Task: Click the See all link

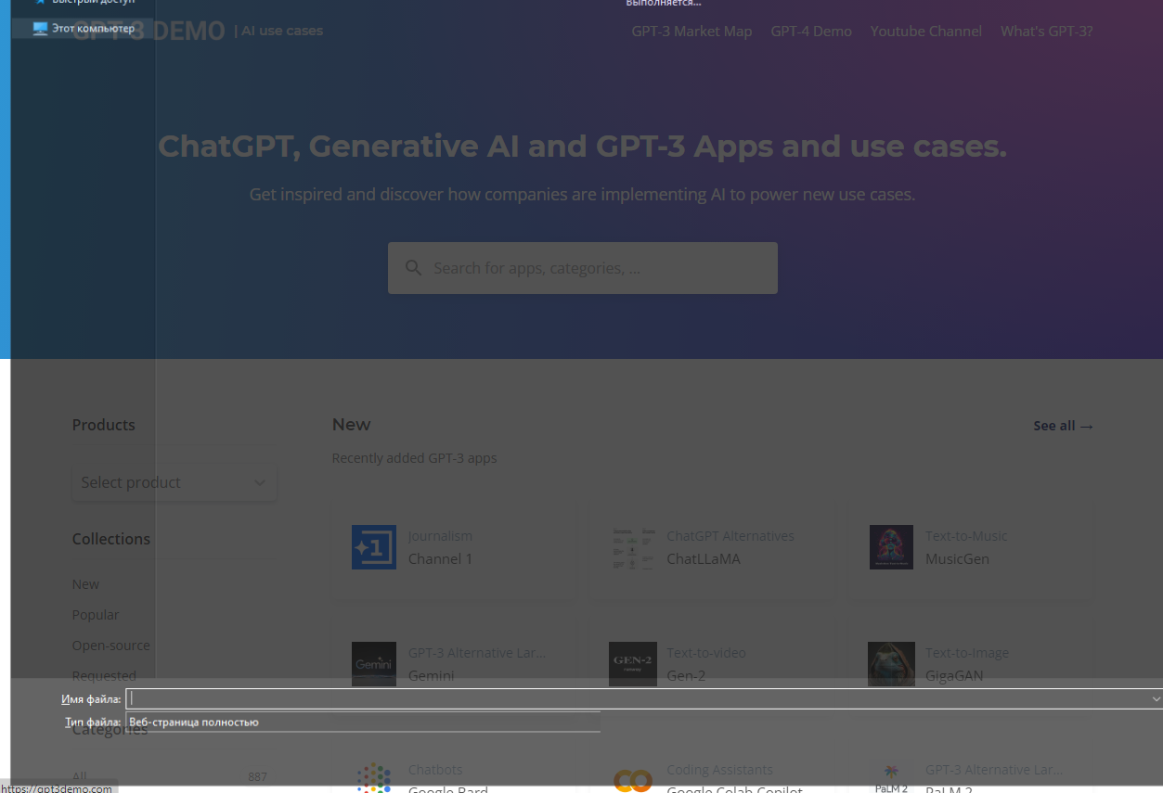Action: pos(1063,426)
